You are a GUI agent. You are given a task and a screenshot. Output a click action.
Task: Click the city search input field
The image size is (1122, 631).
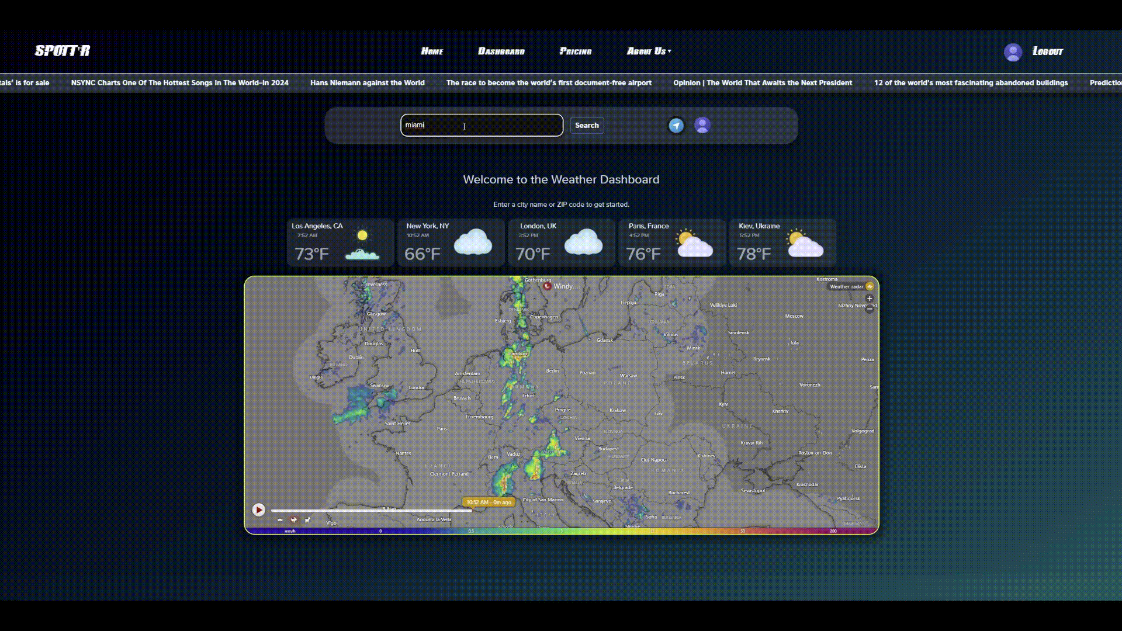pos(482,125)
